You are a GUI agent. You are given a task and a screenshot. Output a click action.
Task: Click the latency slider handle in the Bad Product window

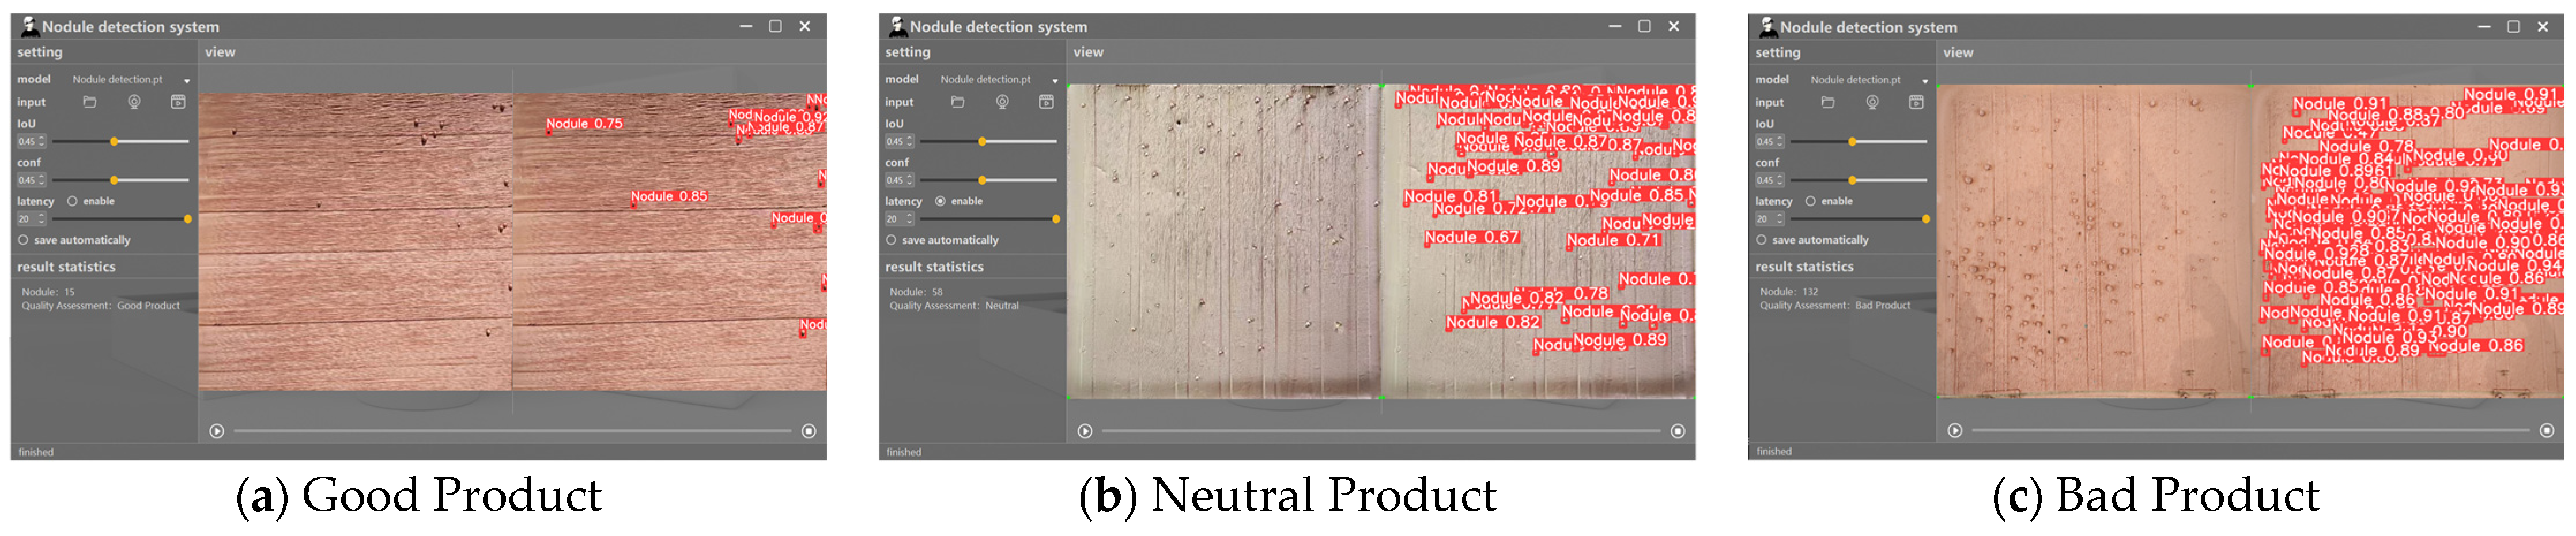[1925, 219]
